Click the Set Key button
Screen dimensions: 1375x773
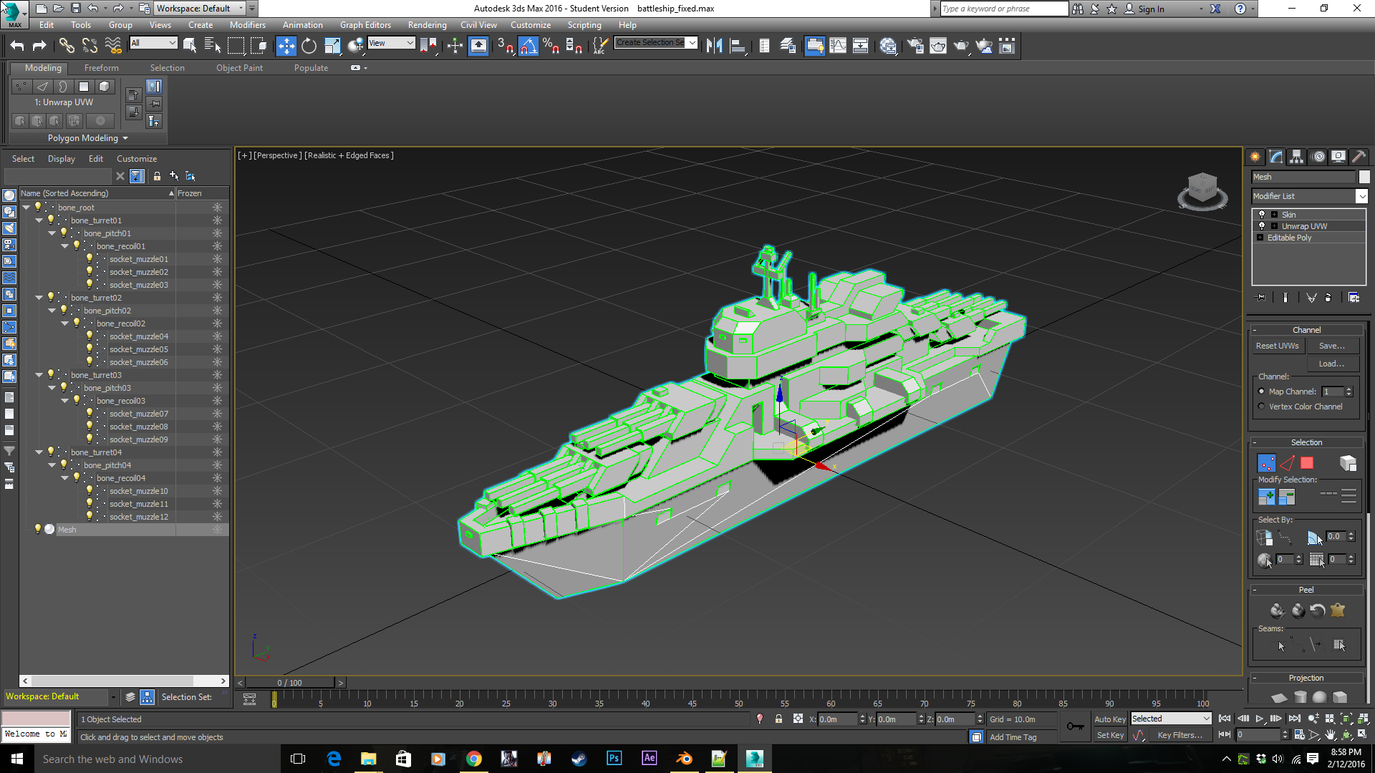pos(1110,735)
